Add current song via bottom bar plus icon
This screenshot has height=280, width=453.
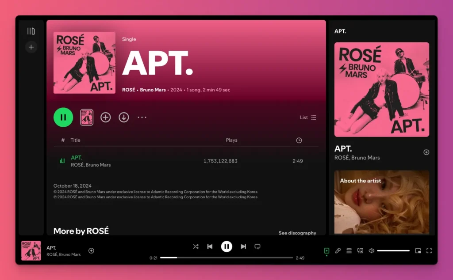(x=91, y=250)
